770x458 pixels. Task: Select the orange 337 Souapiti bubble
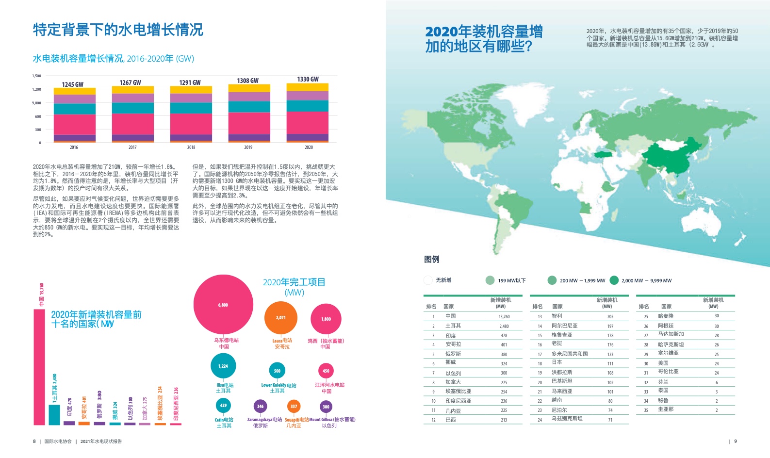coord(294,406)
